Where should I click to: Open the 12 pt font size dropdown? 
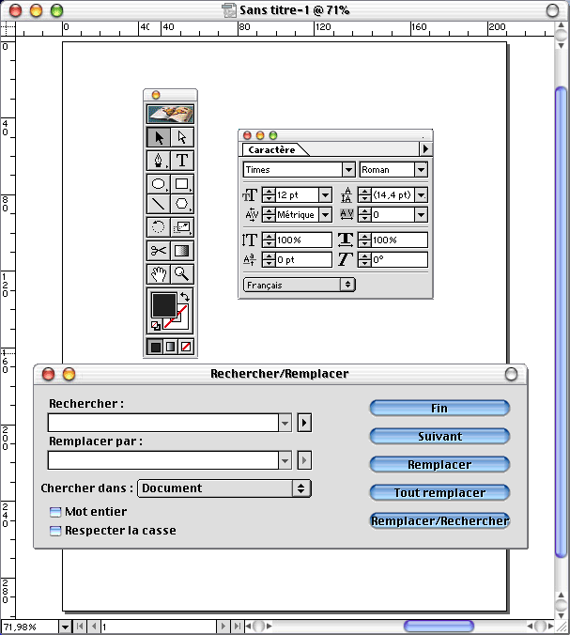(325, 195)
